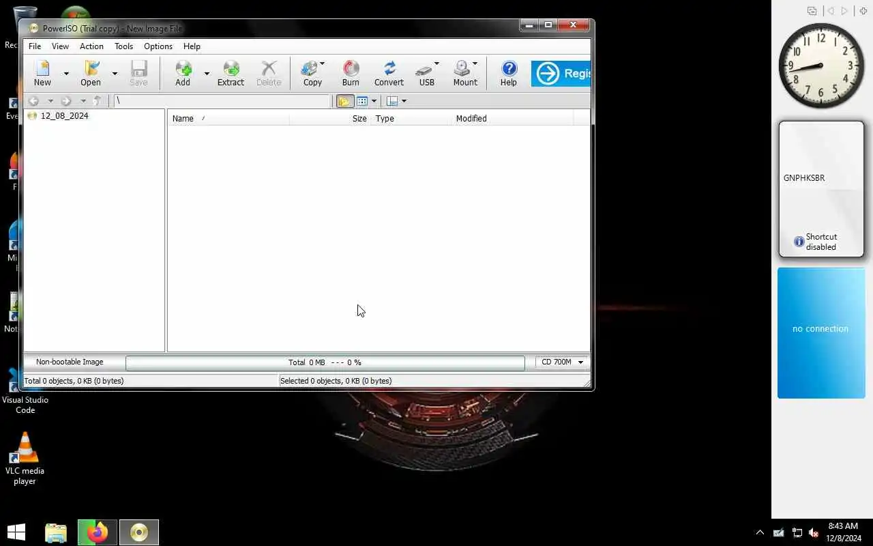
Task: Open the Windows Start menu
Action: point(16,532)
